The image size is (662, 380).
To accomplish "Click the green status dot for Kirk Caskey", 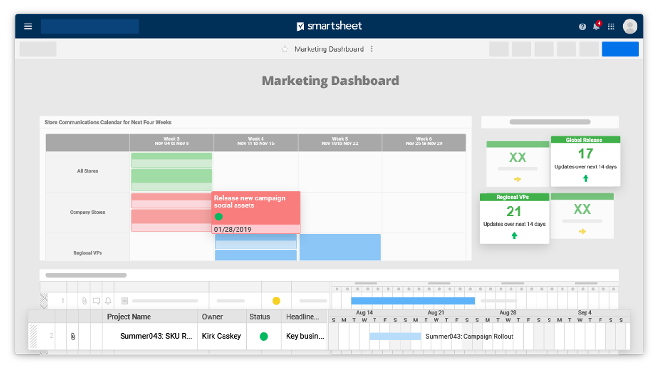I will 263,336.
